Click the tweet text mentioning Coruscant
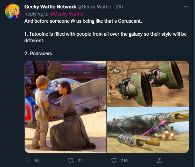Image resolution: width=195 pixels, height=167 pixels. (x=83, y=21)
